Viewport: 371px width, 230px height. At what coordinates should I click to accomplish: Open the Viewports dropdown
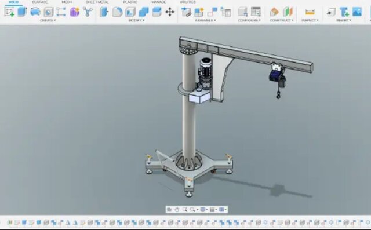(223, 210)
